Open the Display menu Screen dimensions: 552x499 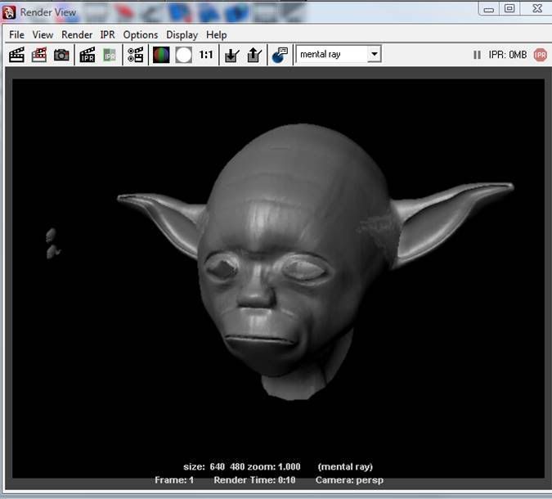click(182, 35)
